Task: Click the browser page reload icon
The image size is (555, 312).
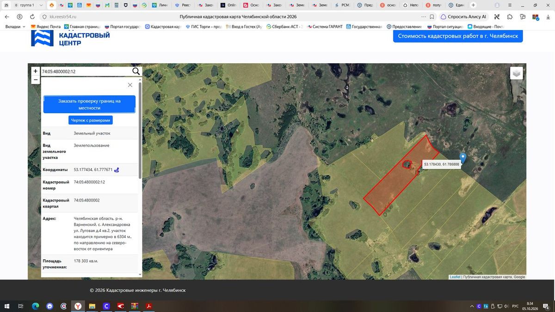Action: click(x=31, y=16)
